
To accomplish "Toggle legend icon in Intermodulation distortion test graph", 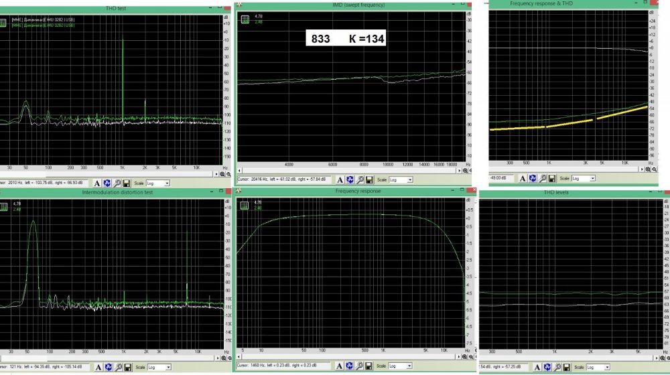I will (x=3, y=207).
